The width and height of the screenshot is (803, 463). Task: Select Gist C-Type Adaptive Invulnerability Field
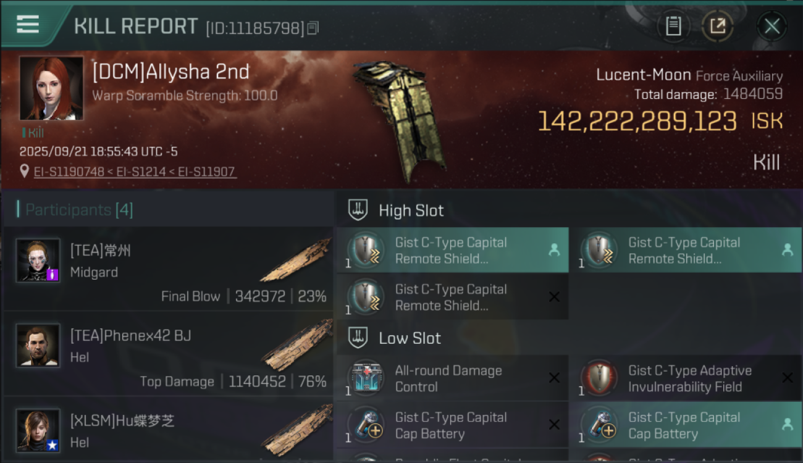pyautogui.click(x=686, y=378)
